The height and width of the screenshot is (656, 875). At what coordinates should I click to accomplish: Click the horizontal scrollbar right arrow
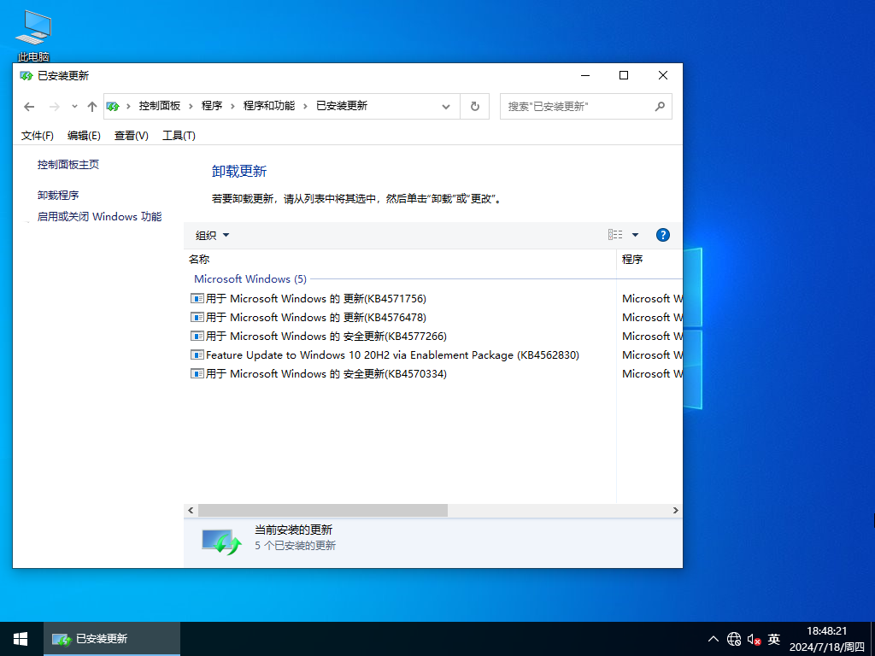(675, 510)
